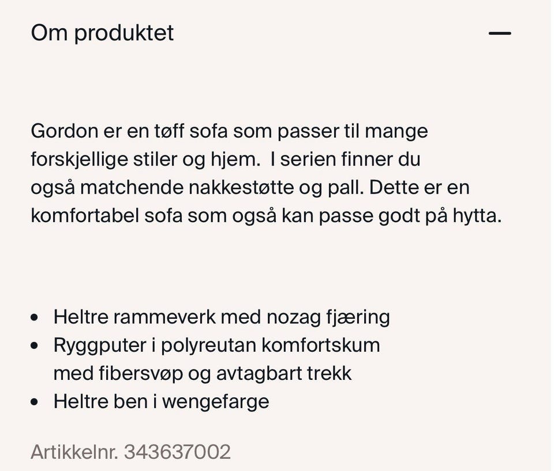Click the phrase "komfortabel sofa som også"
This screenshot has height=471, width=554.
(x=154, y=216)
